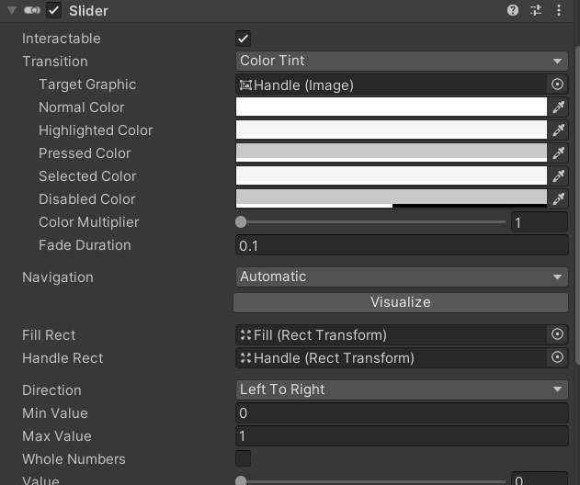
Task: Click the Handle Image icon in Target Graphic
Action: 245,85
